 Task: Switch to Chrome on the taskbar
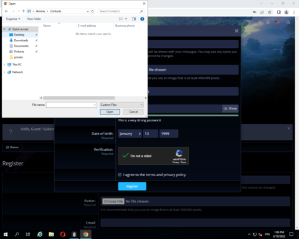[x=85, y=234]
